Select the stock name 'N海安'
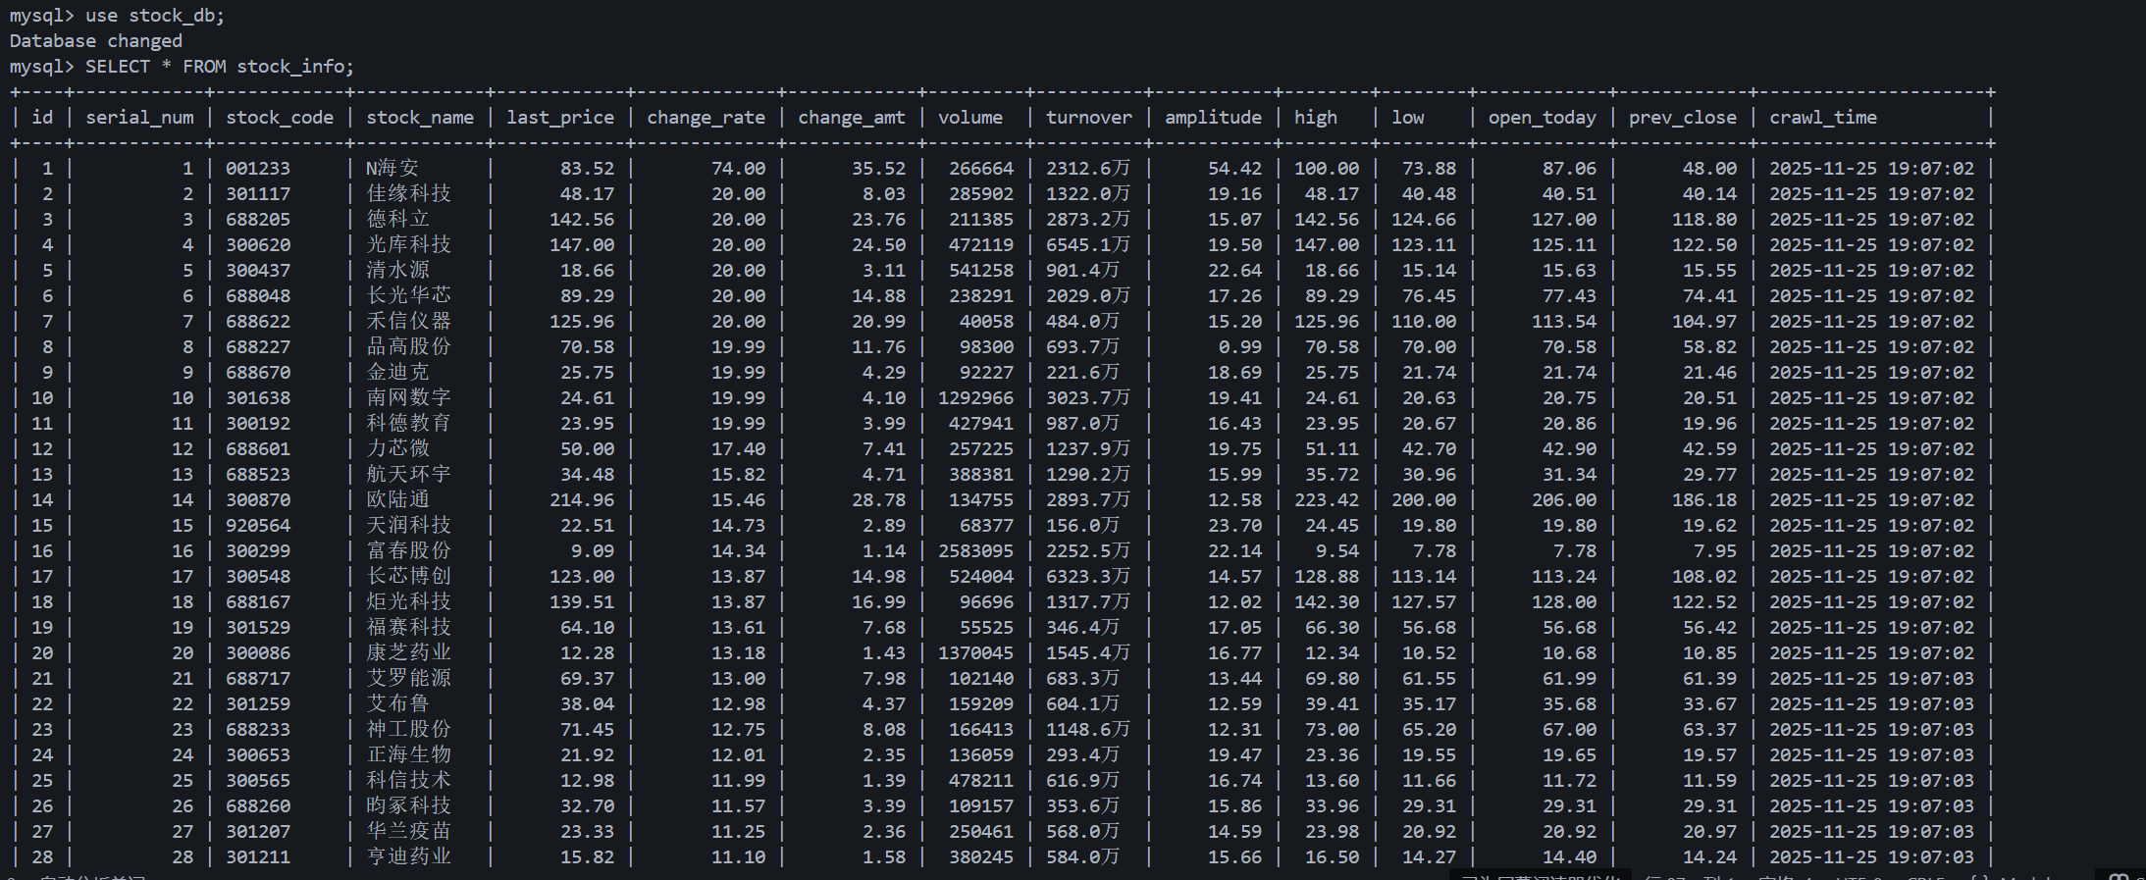The height and width of the screenshot is (880, 2146). point(393,169)
